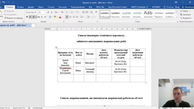The width and height of the screenshot is (194, 109).
Task: Click the Copy (Копировать) command
Action: pyautogui.click(x=10, y=15)
